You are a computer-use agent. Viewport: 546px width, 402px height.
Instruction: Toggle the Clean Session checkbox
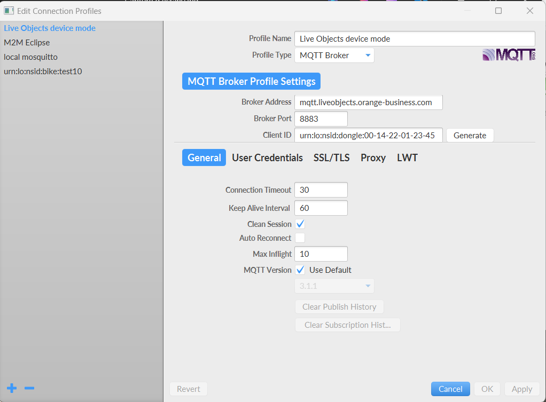pos(300,224)
